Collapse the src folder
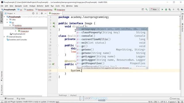Viewport: 184px width, 103px height. point(7,22)
